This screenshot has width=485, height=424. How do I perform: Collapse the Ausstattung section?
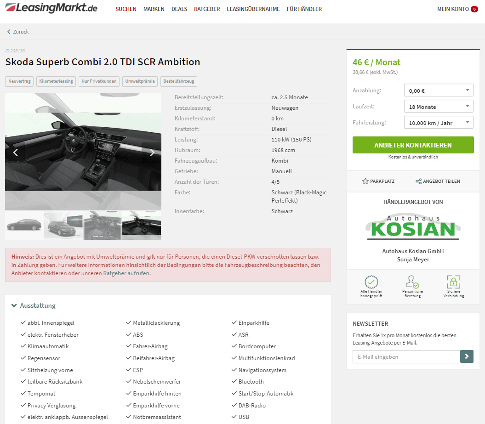pos(34,305)
